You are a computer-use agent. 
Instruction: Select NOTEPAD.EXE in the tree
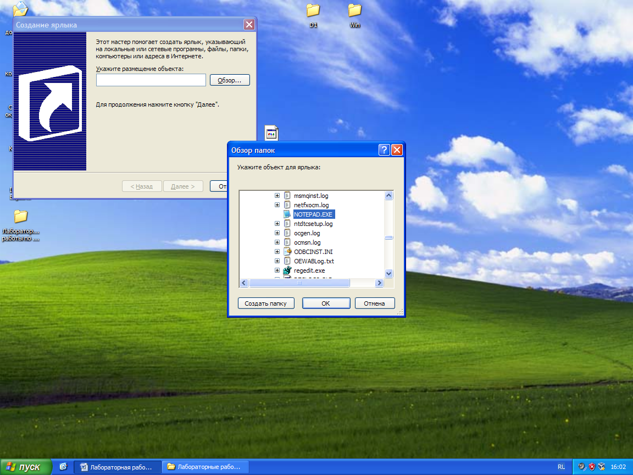(x=313, y=214)
